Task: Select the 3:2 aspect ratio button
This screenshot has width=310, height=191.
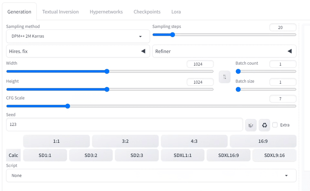Action: coord(125,141)
